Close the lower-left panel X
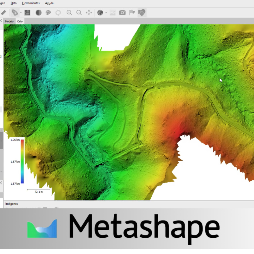The width and height of the screenshot is (254, 254). click(x=1, y=183)
